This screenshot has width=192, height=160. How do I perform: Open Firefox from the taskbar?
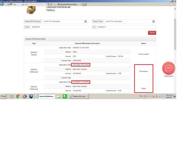coord(25,97)
